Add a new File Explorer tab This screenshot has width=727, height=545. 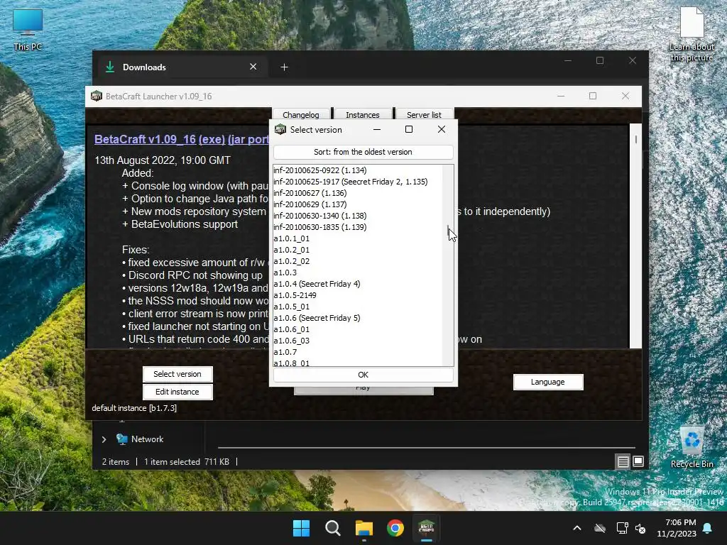pyautogui.click(x=284, y=67)
